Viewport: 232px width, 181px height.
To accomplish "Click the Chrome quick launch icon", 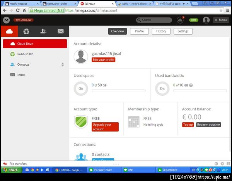I will pos(32,170).
